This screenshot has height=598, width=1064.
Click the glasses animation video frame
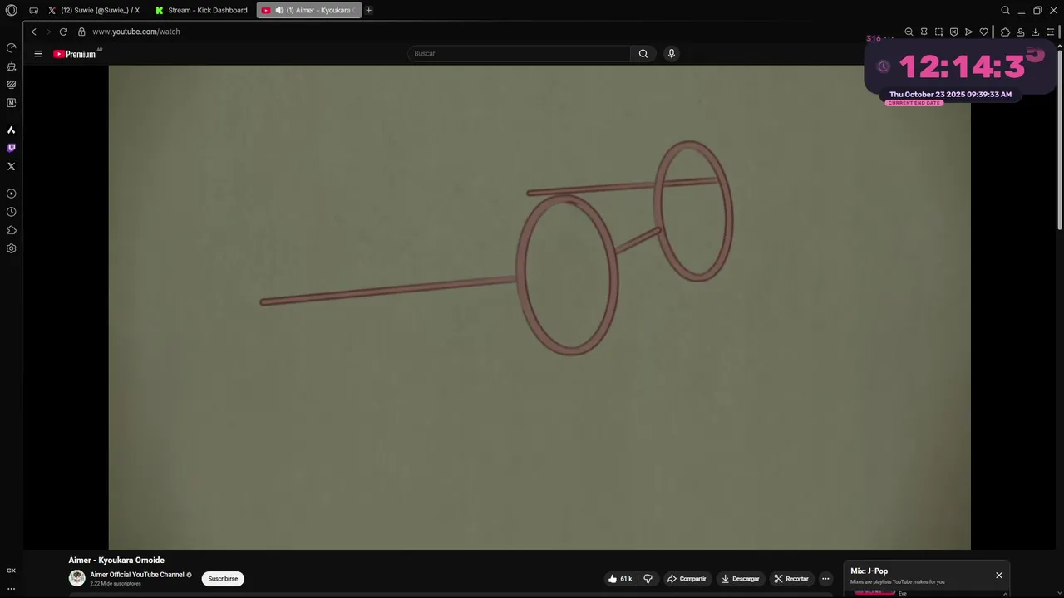click(539, 307)
